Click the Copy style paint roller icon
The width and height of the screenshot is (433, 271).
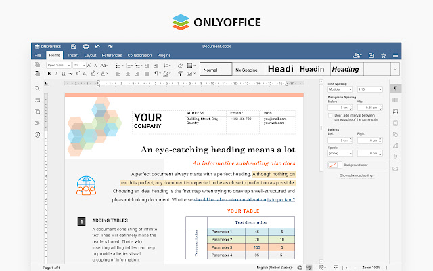(180, 74)
